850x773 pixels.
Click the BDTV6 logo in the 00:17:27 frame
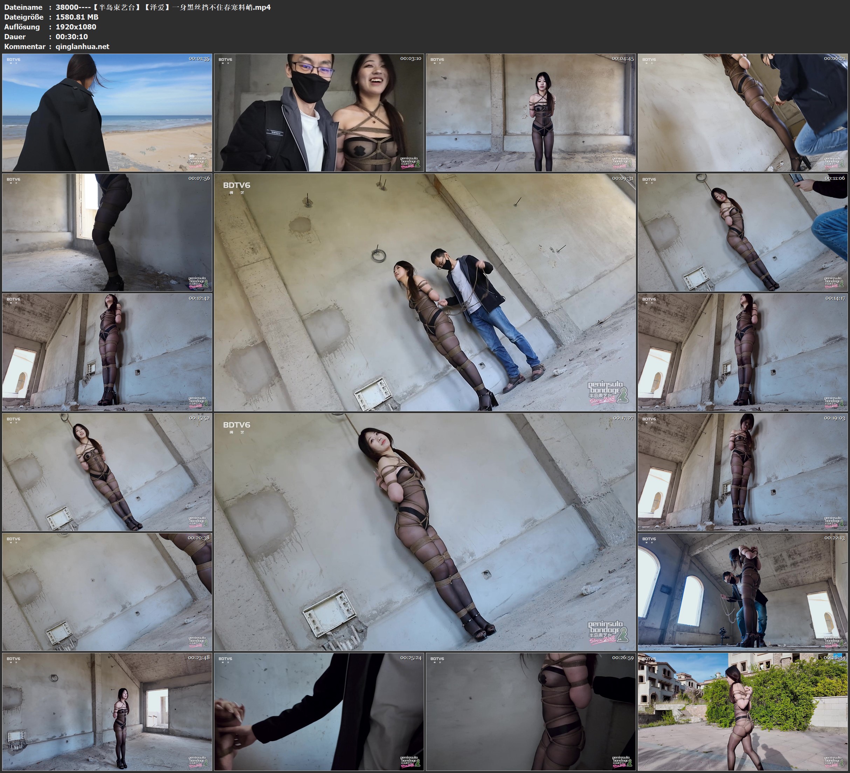pyautogui.click(x=236, y=425)
